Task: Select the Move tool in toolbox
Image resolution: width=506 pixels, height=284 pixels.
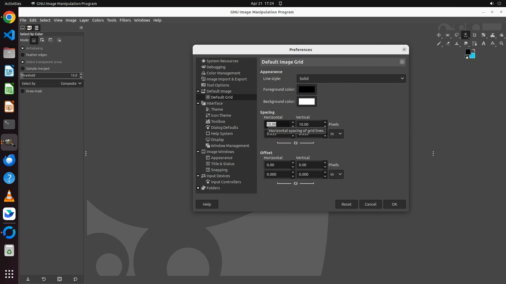Action: pyautogui.click(x=439, y=35)
